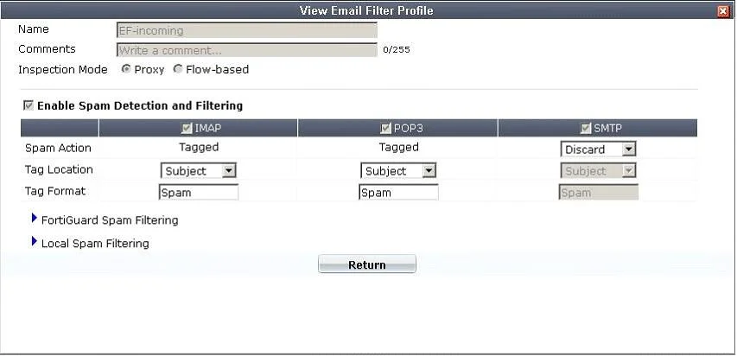The width and height of the screenshot is (737, 356).
Task: Toggle Enable Spam Detection and Filtering checkbox
Action: 29,105
